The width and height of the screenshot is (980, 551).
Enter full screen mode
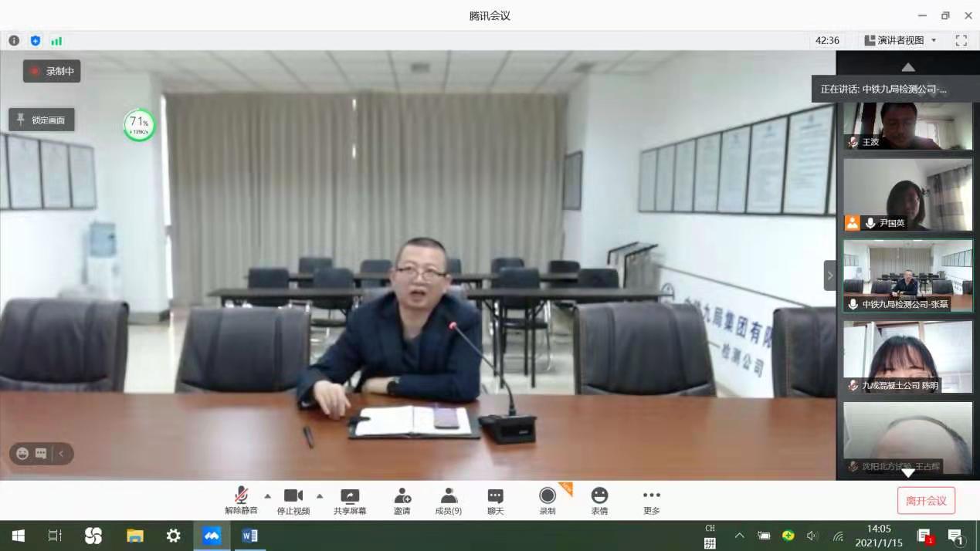[x=961, y=40]
